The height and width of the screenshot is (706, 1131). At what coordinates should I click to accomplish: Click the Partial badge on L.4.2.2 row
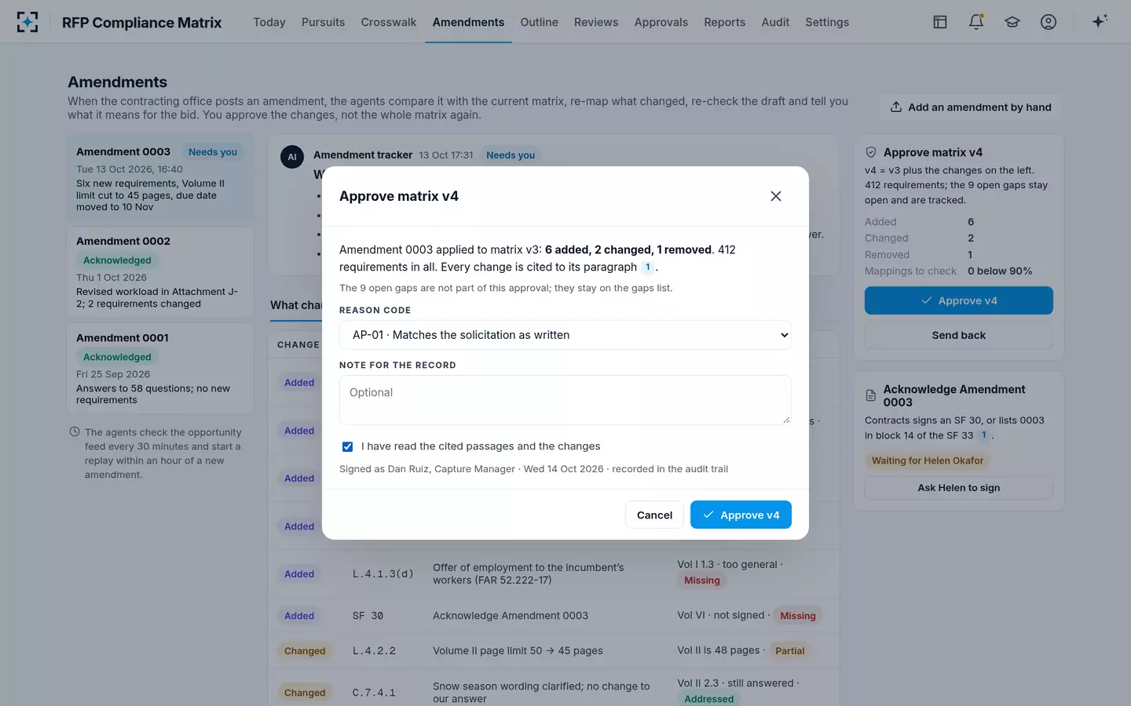click(789, 651)
